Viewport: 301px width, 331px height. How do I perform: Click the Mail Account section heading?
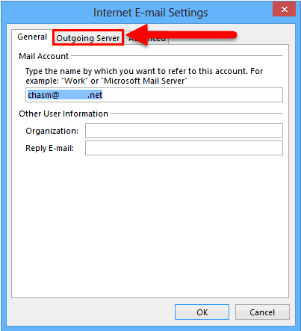[x=43, y=56]
